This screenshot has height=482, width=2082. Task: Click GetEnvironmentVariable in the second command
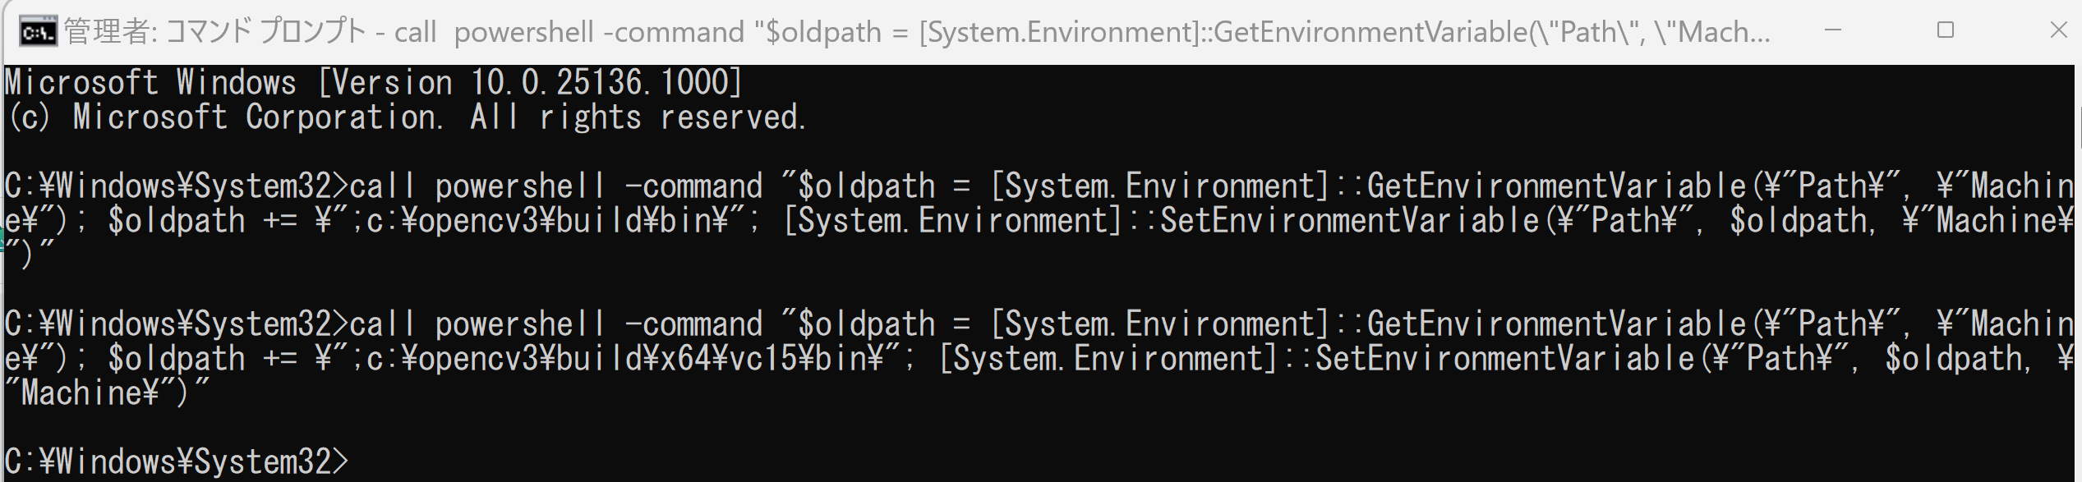[x=1556, y=324]
